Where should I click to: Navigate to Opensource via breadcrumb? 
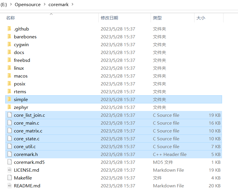(x=28, y=4)
